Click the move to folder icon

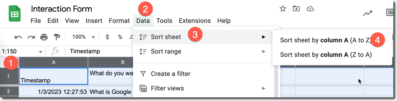pyautogui.click(x=296, y=9)
